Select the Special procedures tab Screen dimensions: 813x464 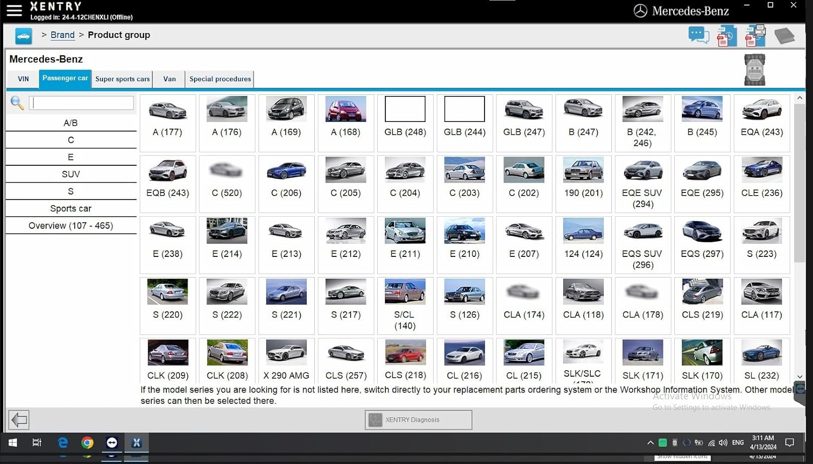click(220, 79)
